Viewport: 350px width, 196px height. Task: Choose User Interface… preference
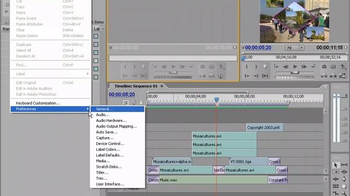118,184
